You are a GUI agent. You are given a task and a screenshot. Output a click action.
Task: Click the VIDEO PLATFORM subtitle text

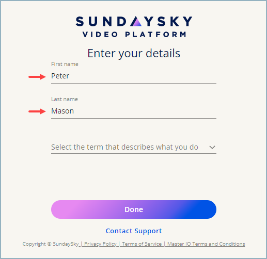coord(134,35)
